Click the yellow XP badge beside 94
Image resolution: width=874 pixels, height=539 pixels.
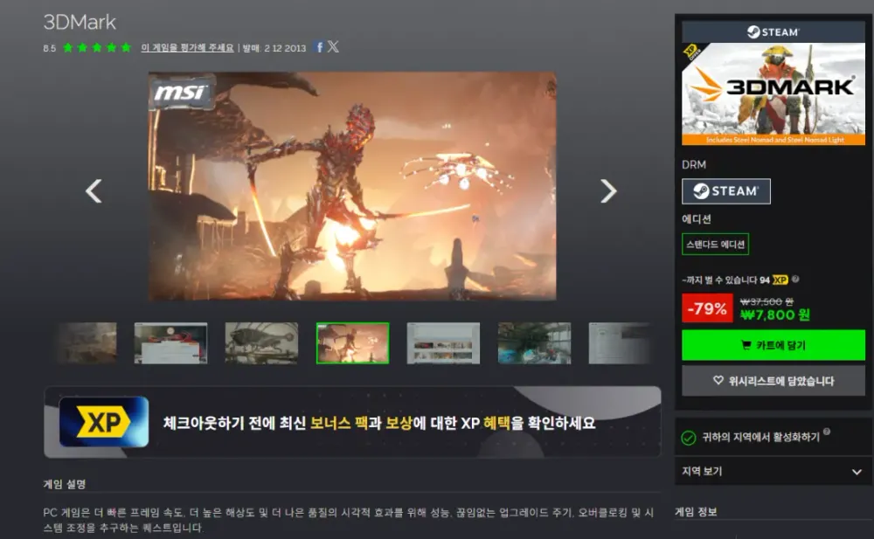click(780, 280)
